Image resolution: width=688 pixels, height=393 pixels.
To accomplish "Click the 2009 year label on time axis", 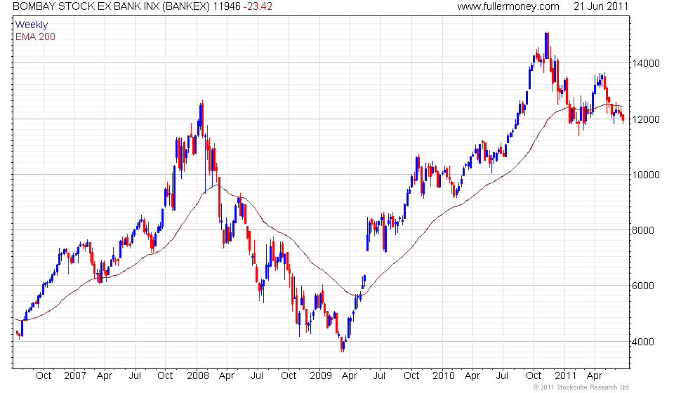I will 321,376.
